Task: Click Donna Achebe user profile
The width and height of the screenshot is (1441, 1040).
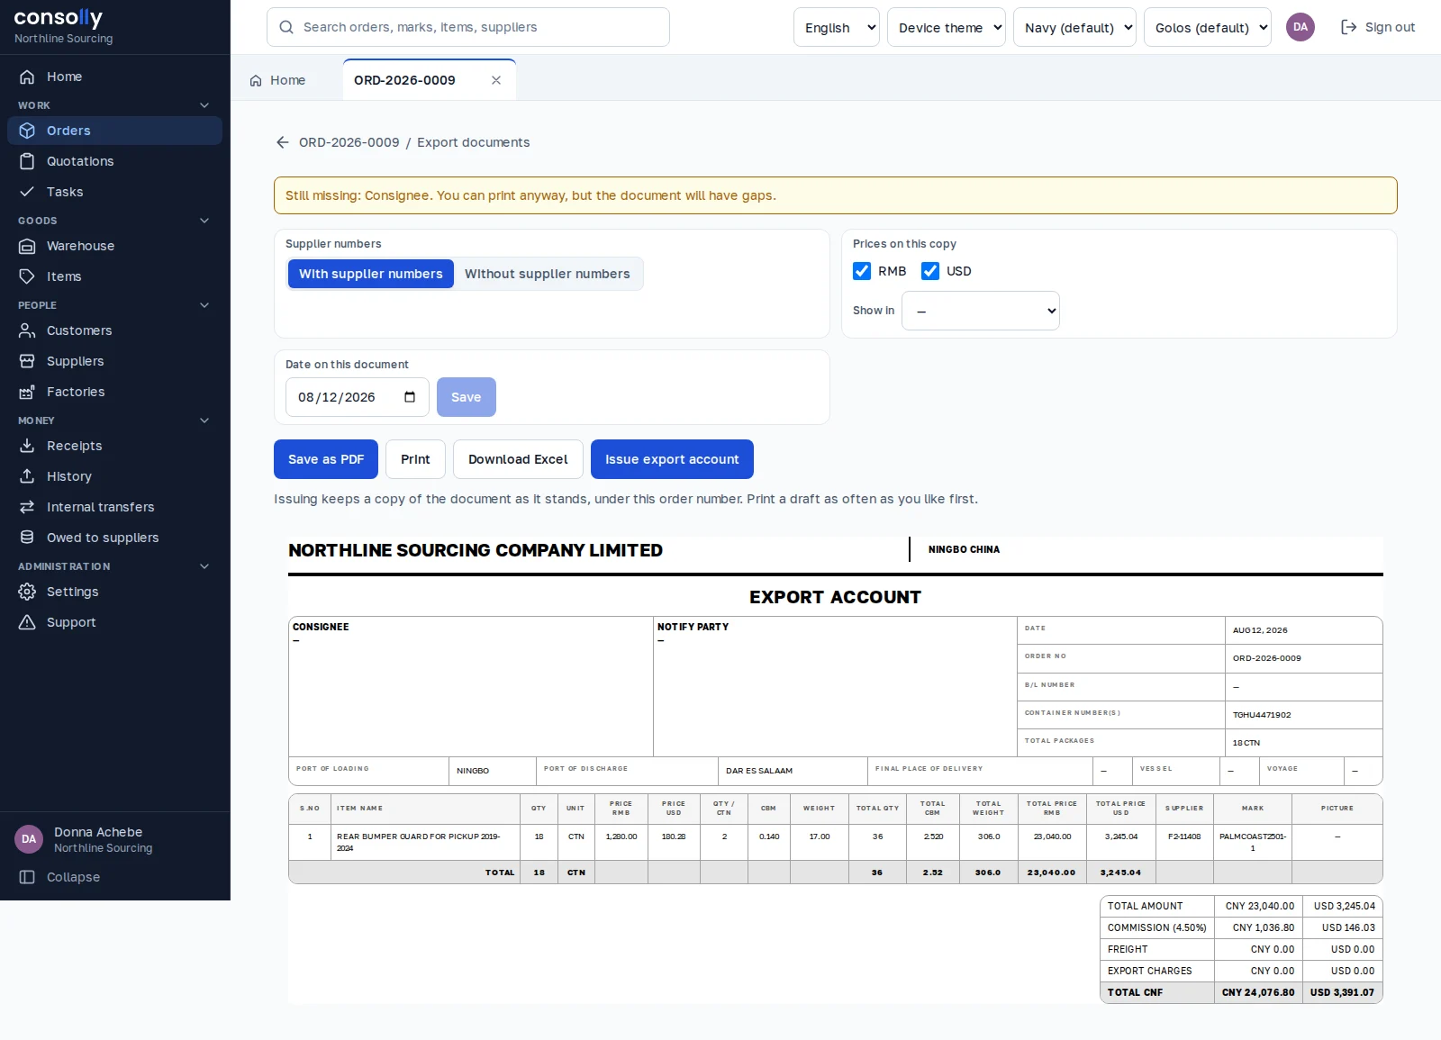Action: 114,839
